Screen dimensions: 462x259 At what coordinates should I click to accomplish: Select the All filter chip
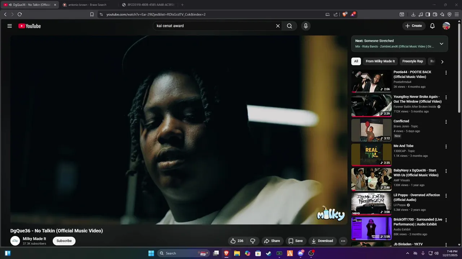[356, 62]
